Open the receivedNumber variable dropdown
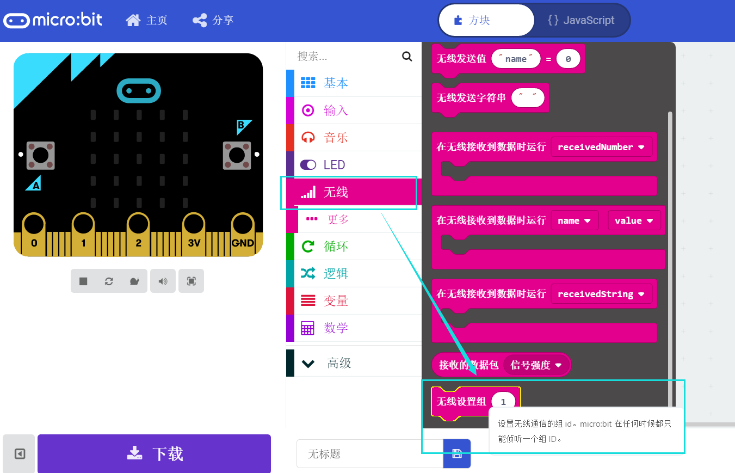The width and height of the screenshot is (735, 473). [x=602, y=146]
